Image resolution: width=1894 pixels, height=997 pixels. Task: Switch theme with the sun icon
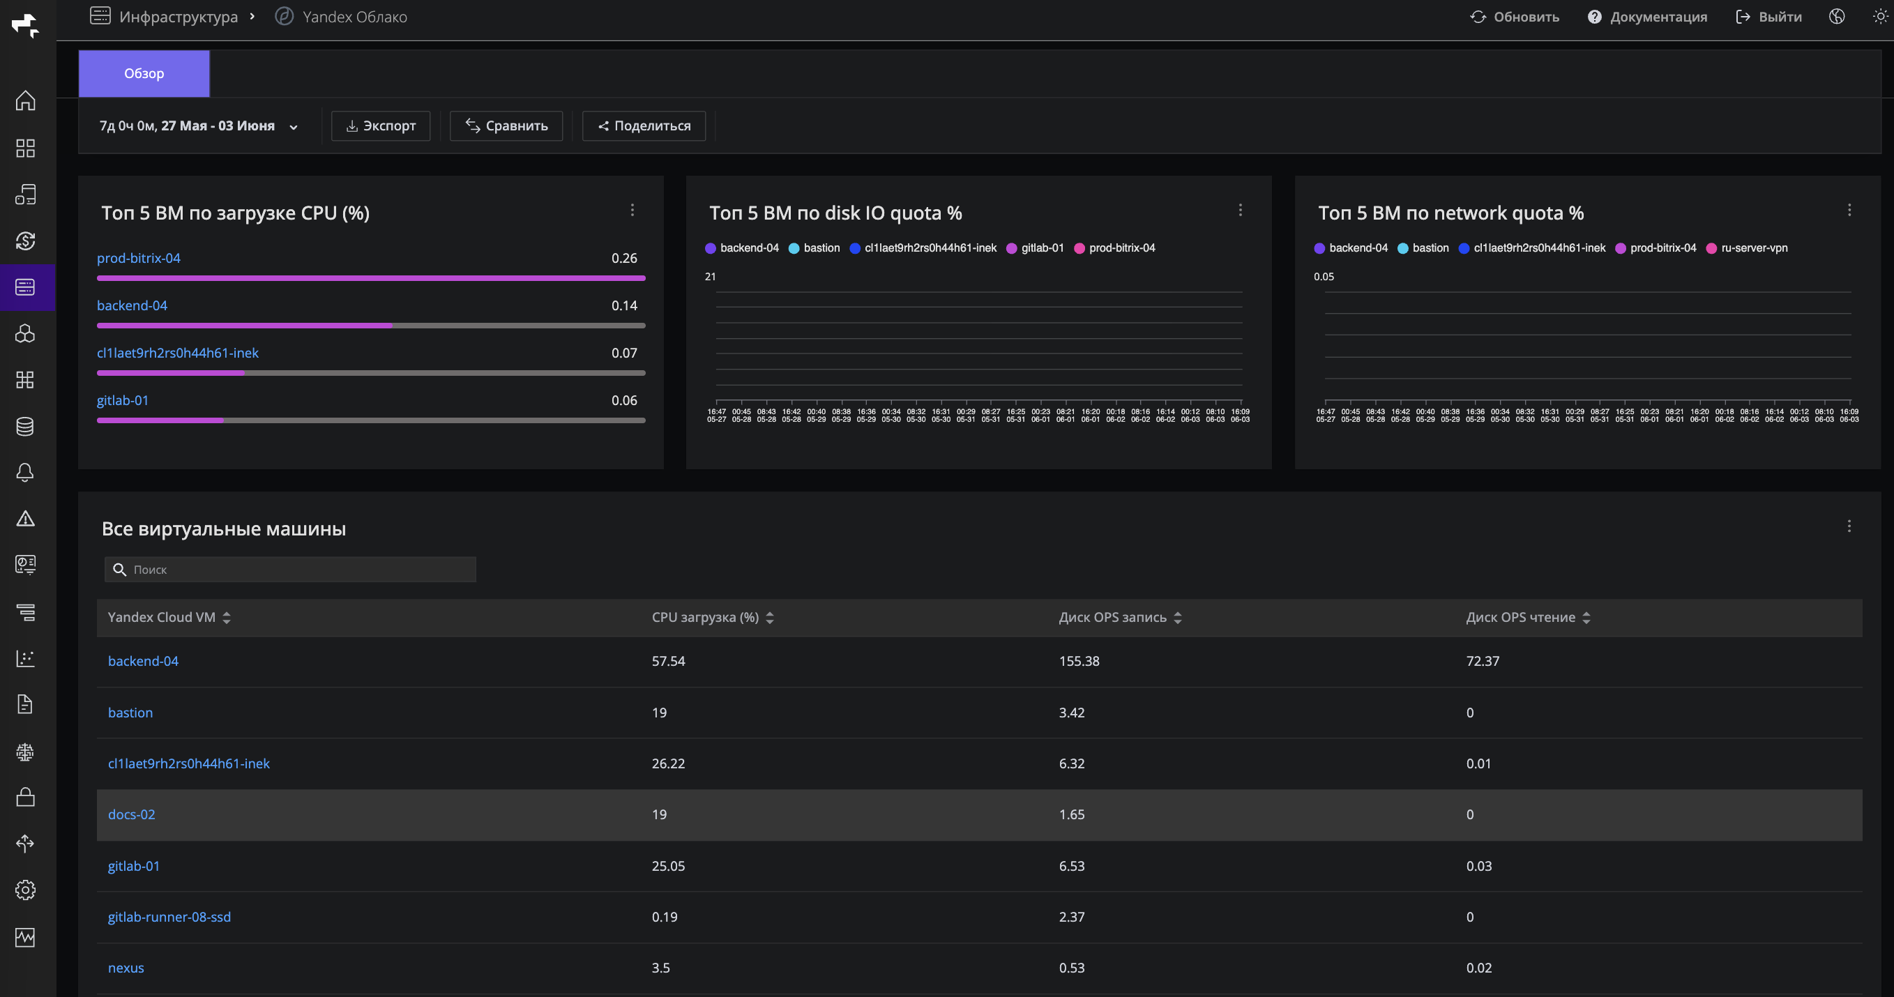[x=1880, y=17]
